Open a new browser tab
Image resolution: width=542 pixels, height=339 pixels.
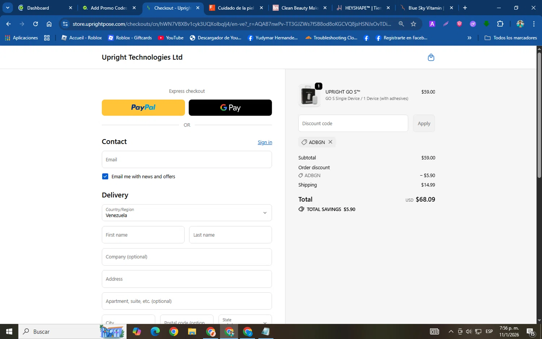click(x=465, y=8)
